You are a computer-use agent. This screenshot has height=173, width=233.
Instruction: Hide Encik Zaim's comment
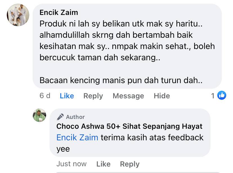pos(162,96)
